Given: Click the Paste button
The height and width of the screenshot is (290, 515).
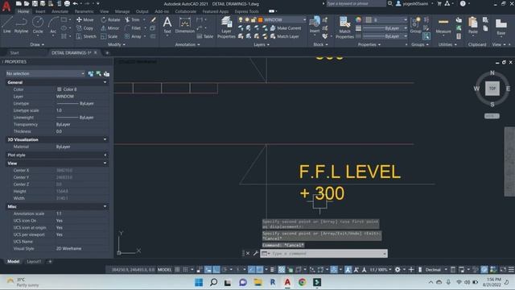Looking at the screenshot, I should coord(473,26).
